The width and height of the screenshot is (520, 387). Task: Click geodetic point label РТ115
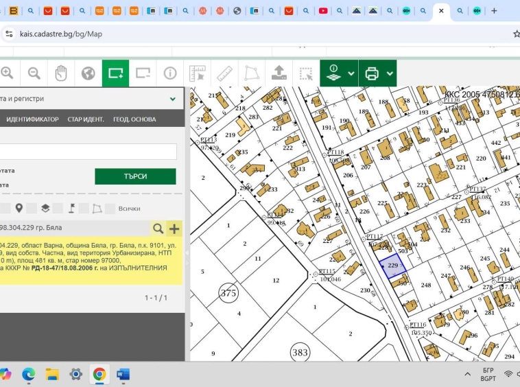(327, 271)
